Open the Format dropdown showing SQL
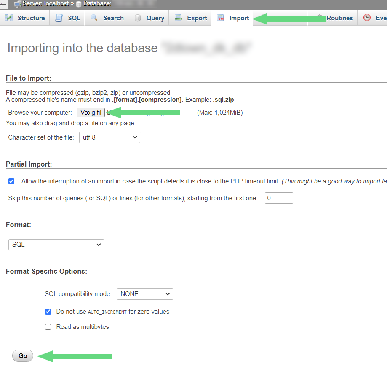The height and width of the screenshot is (366, 387). coord(56,245)
